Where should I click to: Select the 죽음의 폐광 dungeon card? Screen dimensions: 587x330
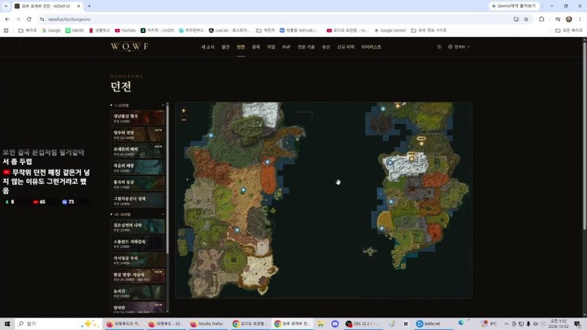pos(138,167)
